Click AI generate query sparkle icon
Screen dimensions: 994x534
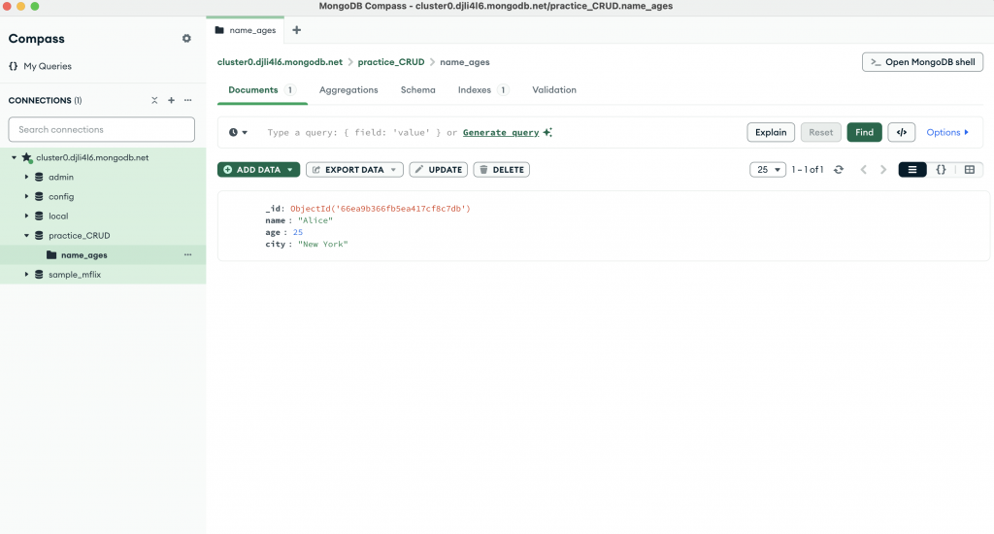click(547, 132)
